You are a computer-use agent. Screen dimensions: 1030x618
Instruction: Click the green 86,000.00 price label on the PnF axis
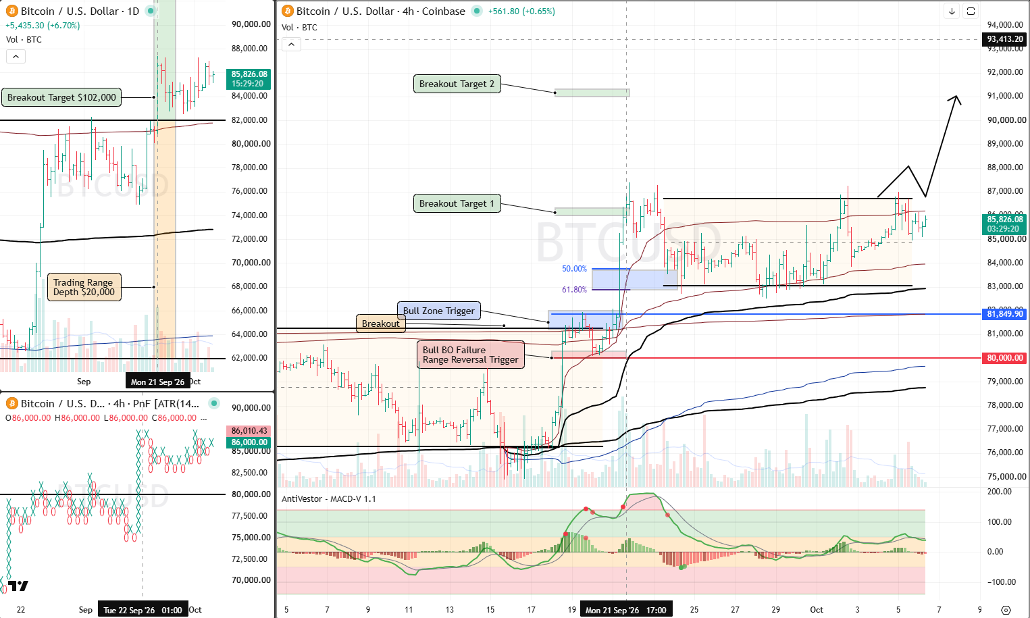249,442
